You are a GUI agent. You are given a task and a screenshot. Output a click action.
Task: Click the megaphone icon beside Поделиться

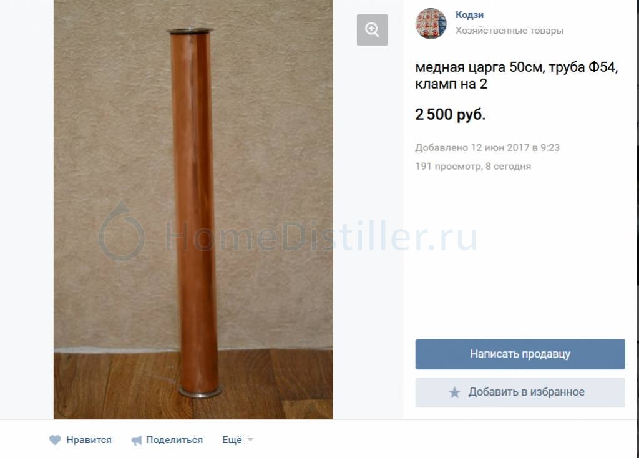[x=137, y=440]
